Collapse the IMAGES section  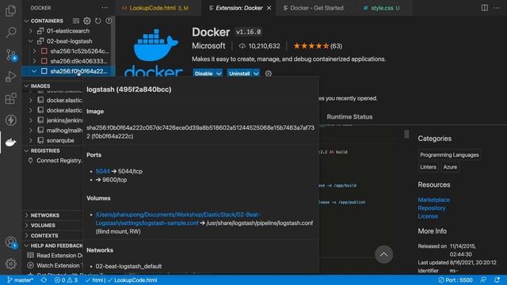pyautogui.click(x=26, y=86)
